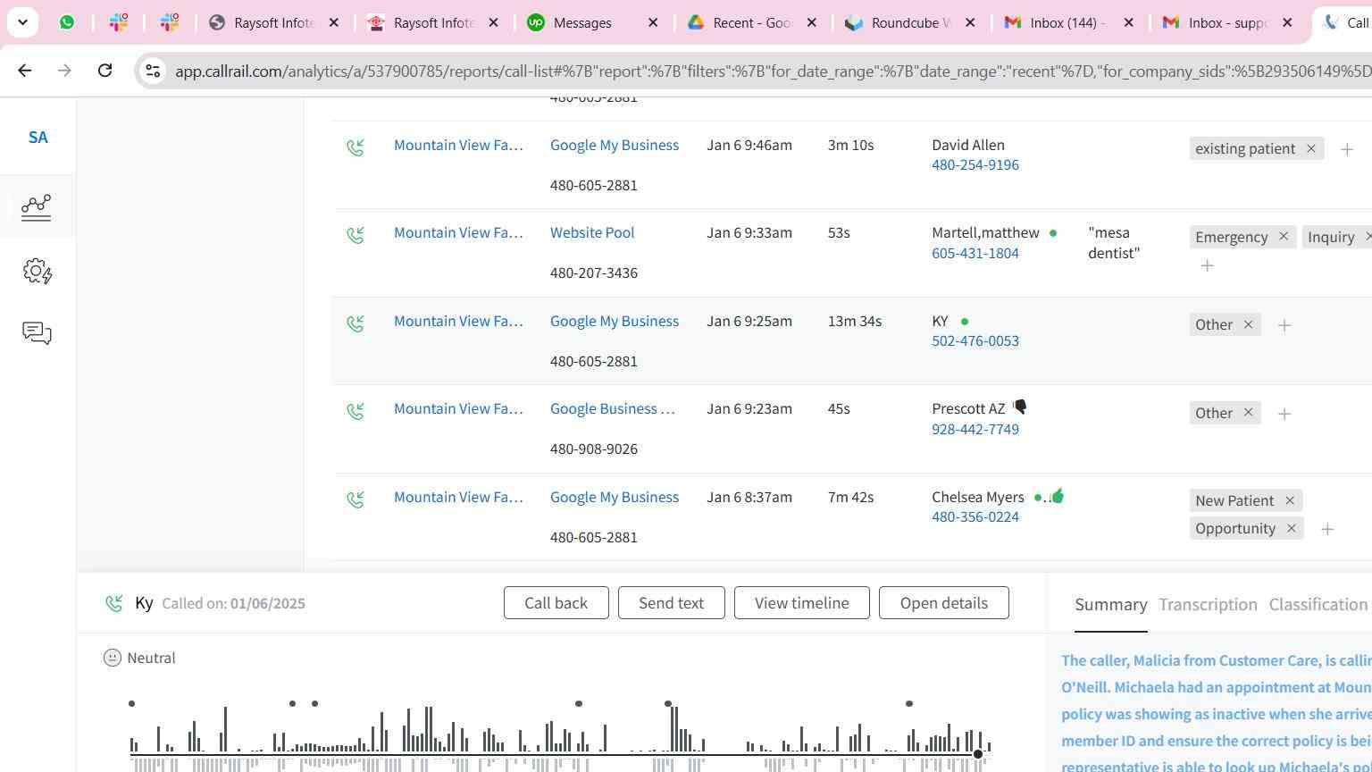1372x772 pixels.
Task: Open Mountain View Fa… link on KY row
Action: [x=458, y=322]
